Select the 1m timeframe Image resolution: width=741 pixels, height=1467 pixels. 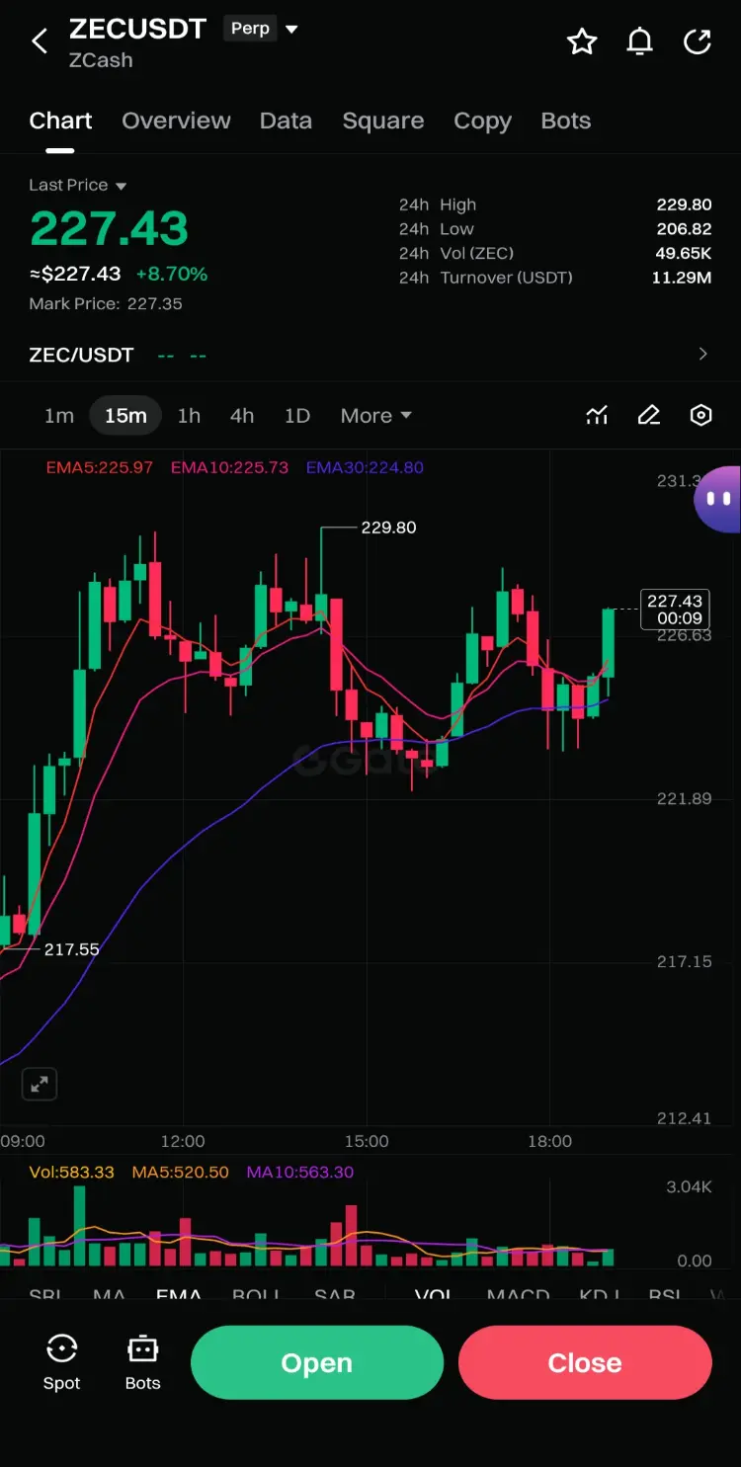coord(59,416)
